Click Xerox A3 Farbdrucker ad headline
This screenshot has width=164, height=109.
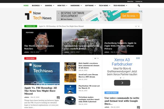[122, 62]
